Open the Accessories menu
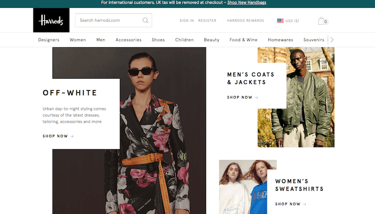The width and height of the screenshot is (375, 214). pyautogui.click(x=128, y=40)
